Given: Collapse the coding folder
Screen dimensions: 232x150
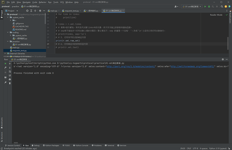Looking at the screenshot, I should tap(8, 32).
